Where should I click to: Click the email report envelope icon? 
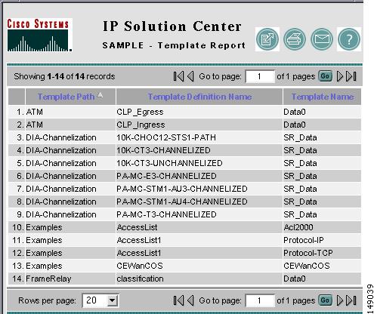point(322,39)
